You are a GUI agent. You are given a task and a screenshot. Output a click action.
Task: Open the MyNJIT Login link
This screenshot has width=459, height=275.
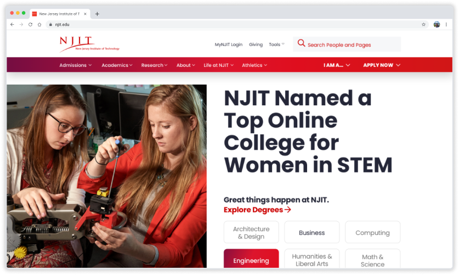pos(229,44)
